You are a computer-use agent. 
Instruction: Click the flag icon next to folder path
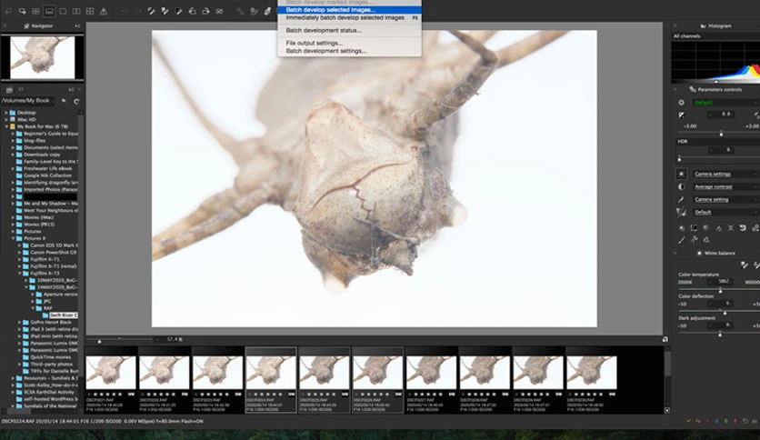(x=64, y=101)
